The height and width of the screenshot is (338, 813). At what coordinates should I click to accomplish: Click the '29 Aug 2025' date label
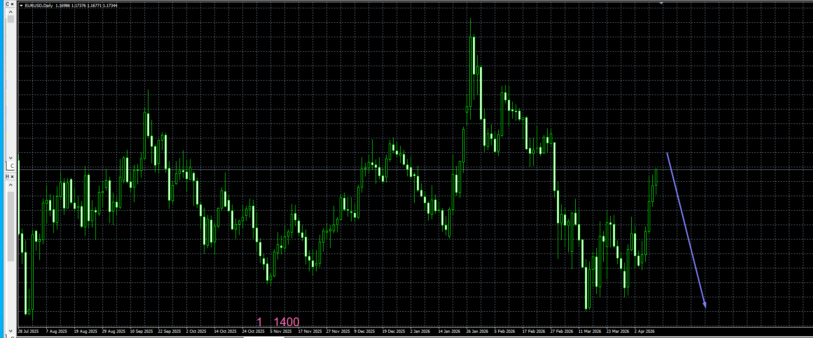point(114,331)
